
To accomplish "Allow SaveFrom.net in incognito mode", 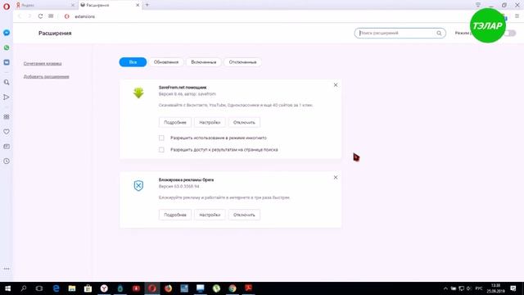I will pos(161,138).
